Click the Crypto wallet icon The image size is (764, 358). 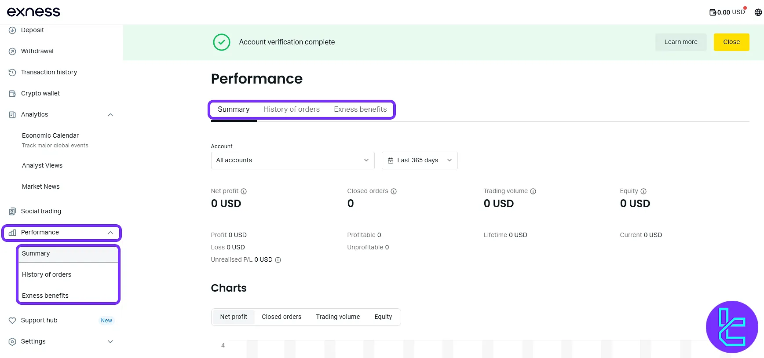(12, 93)
